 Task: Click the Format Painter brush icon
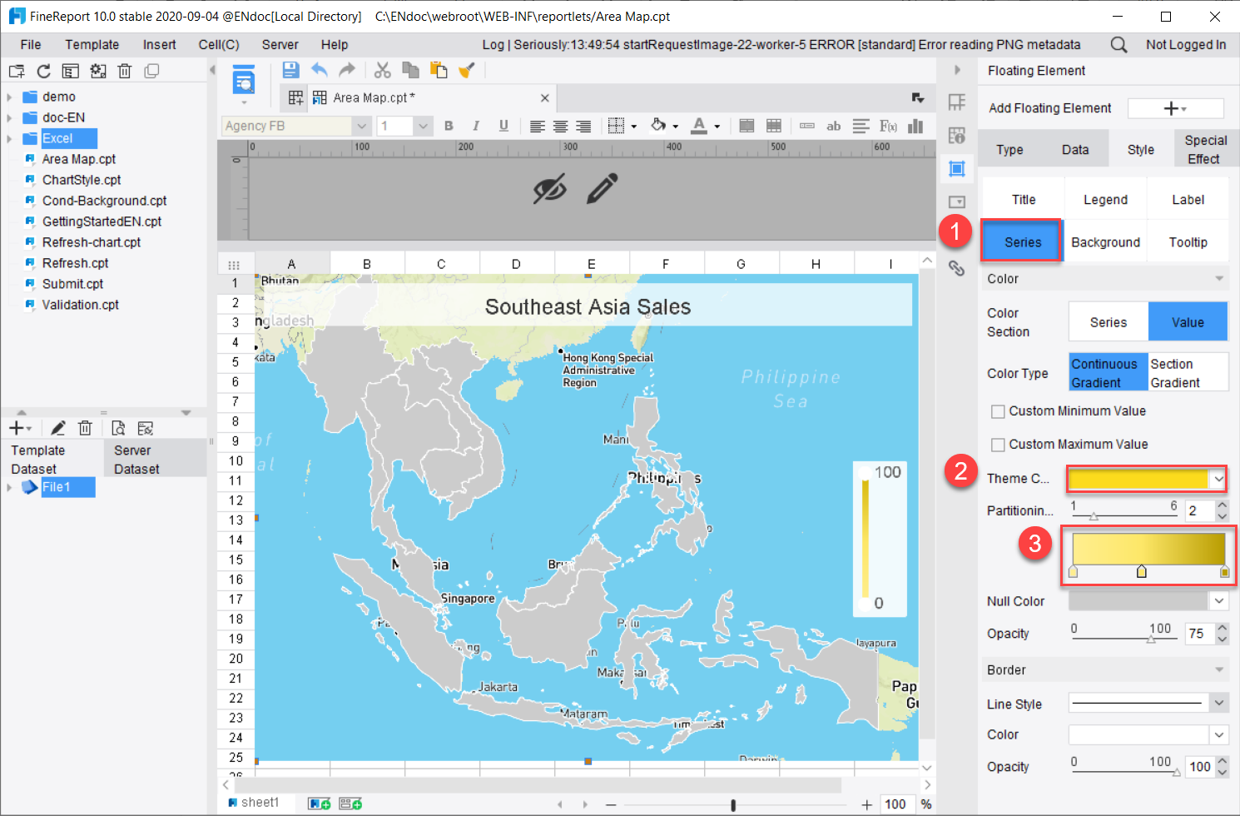(x=466, y=70)
